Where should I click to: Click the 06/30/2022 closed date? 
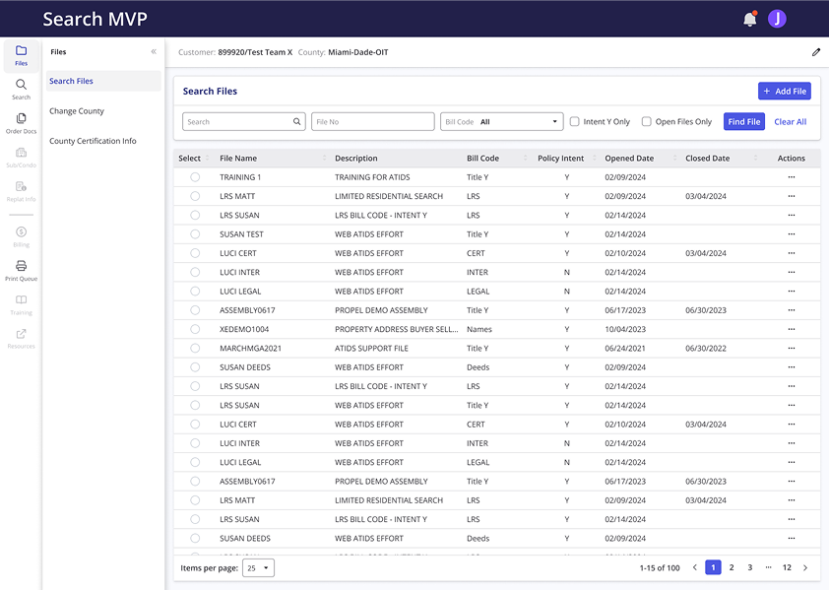tap(706, 348)
